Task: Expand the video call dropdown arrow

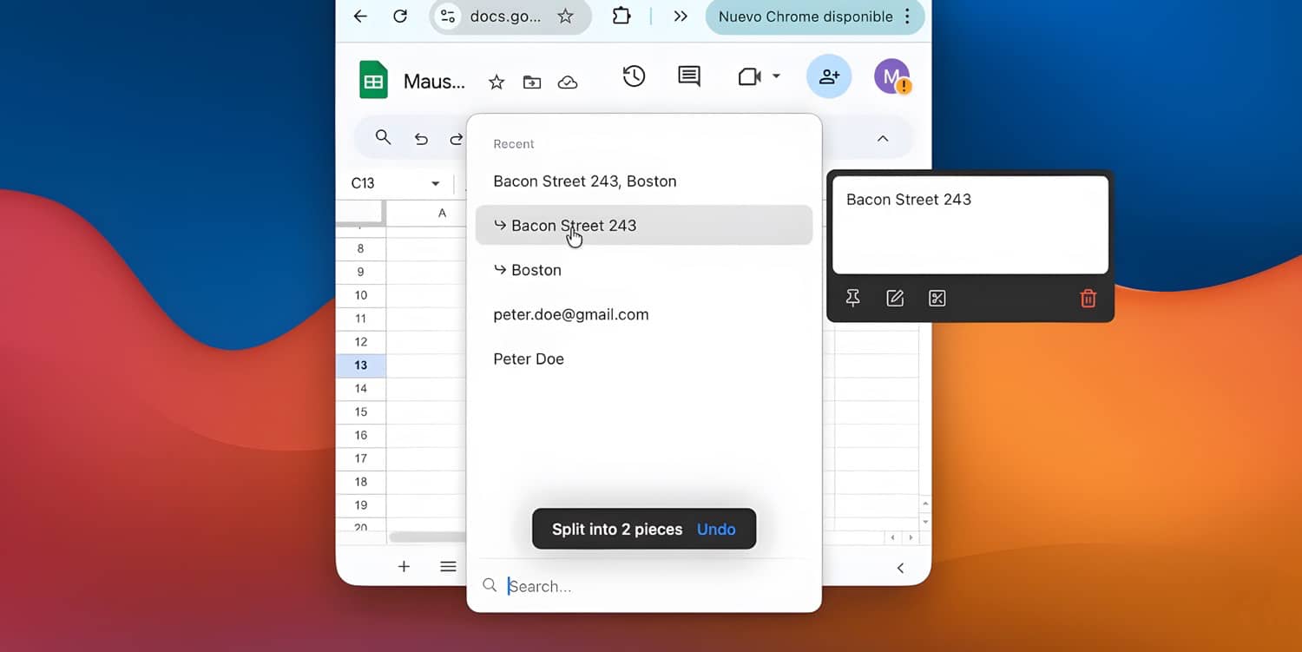Action: pos(776,76)
